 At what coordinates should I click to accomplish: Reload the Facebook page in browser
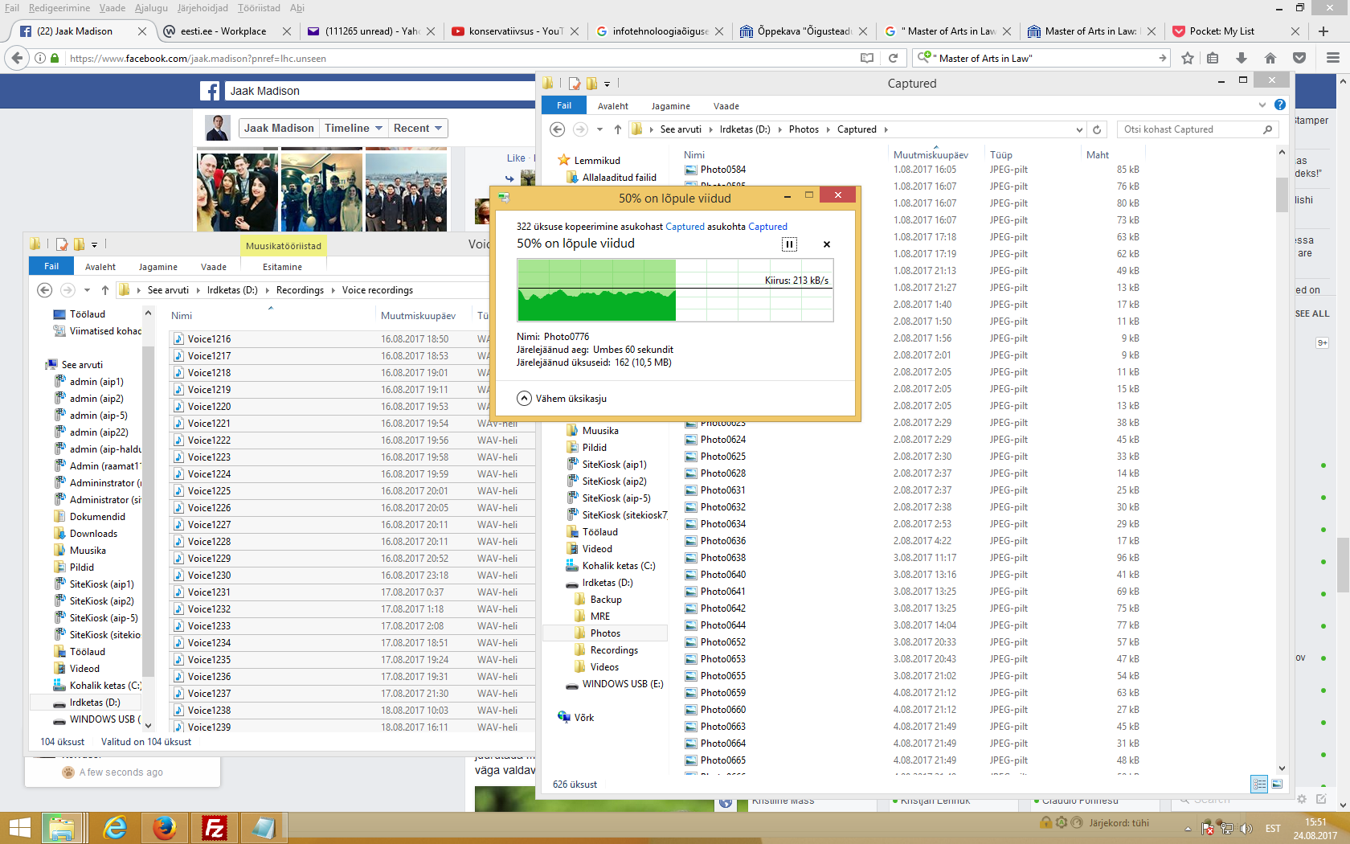[893, 58]
